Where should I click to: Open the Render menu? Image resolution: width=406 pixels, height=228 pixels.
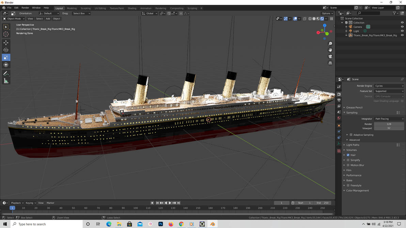tap(25, 8)
